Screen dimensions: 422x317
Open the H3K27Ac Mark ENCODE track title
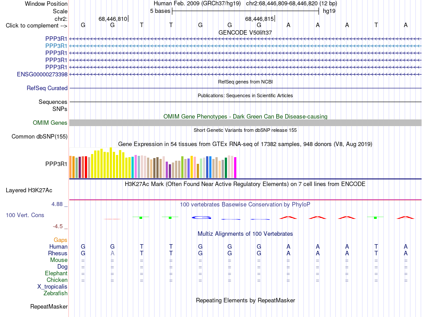click(245, 184)
